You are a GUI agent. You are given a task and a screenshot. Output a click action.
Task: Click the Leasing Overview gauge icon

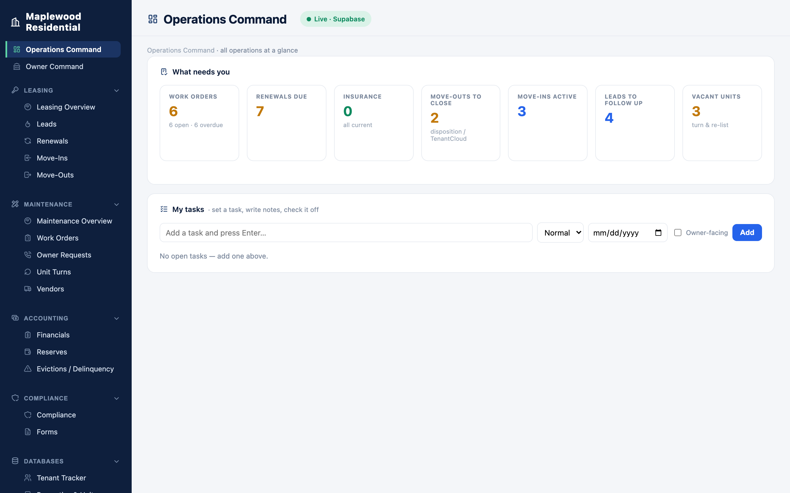click(28, 107)
